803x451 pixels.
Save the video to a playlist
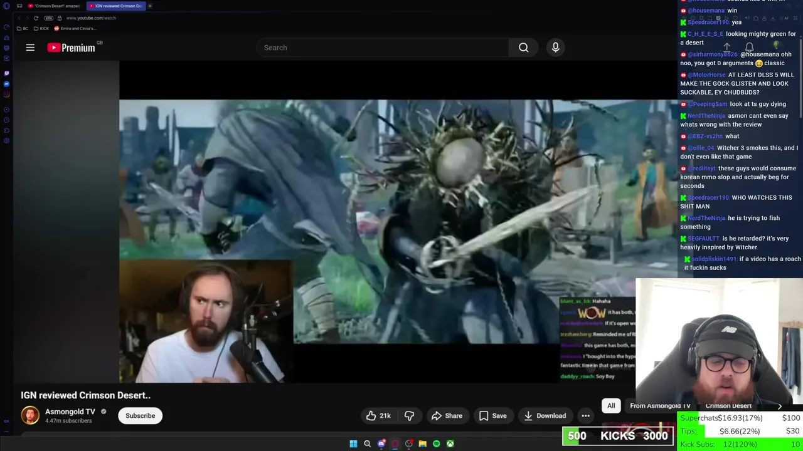tap(492, 416)
